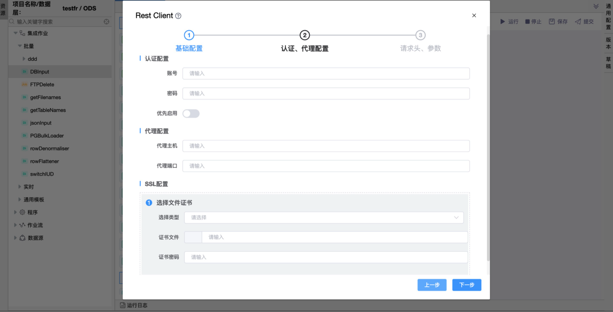Click the dialog vertical scrollbar
The image size is (613, 312).
point(488,147)
